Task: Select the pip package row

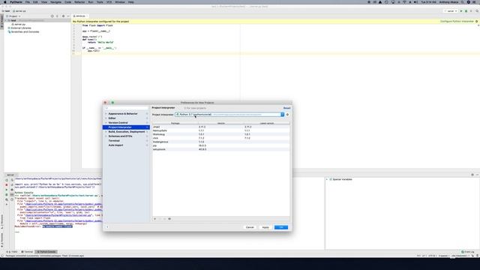Action: tap(221, 145)
